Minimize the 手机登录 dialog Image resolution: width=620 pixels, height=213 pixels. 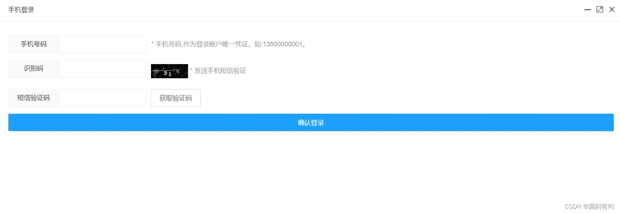pyautogui.click(x=588, y=10)
